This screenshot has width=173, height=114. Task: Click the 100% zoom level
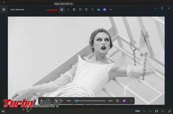pyautogui.click(x=138, y=111)
